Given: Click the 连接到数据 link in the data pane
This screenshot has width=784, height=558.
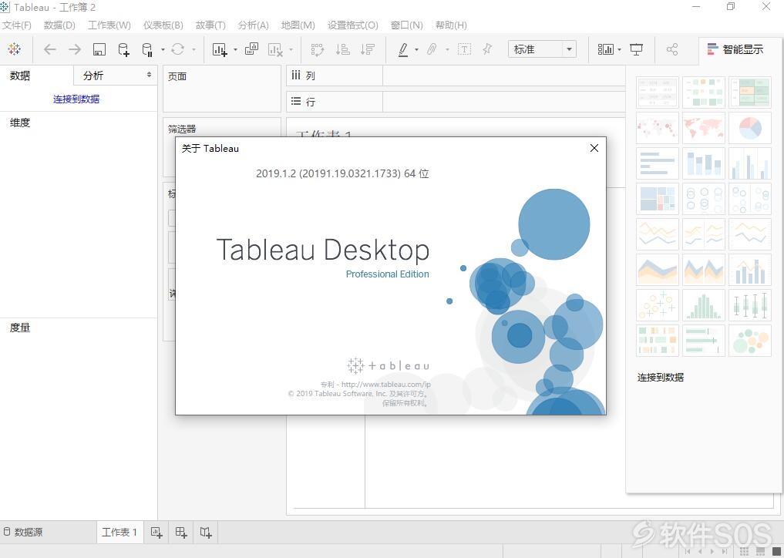Looking at the screenshot, I should [76, 99].
